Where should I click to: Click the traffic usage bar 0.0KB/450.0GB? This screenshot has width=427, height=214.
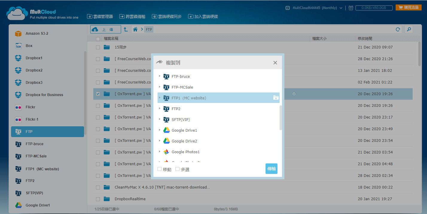click(374, 8)
